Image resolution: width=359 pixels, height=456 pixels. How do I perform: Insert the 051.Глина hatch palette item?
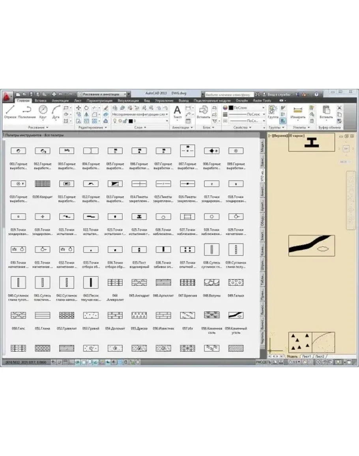tap(42, 315)
